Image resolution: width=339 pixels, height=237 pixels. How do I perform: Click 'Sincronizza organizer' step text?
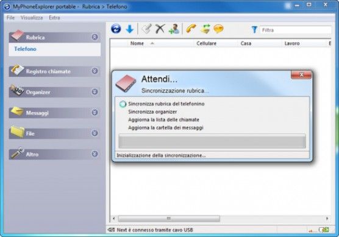[x=152, y=112]
